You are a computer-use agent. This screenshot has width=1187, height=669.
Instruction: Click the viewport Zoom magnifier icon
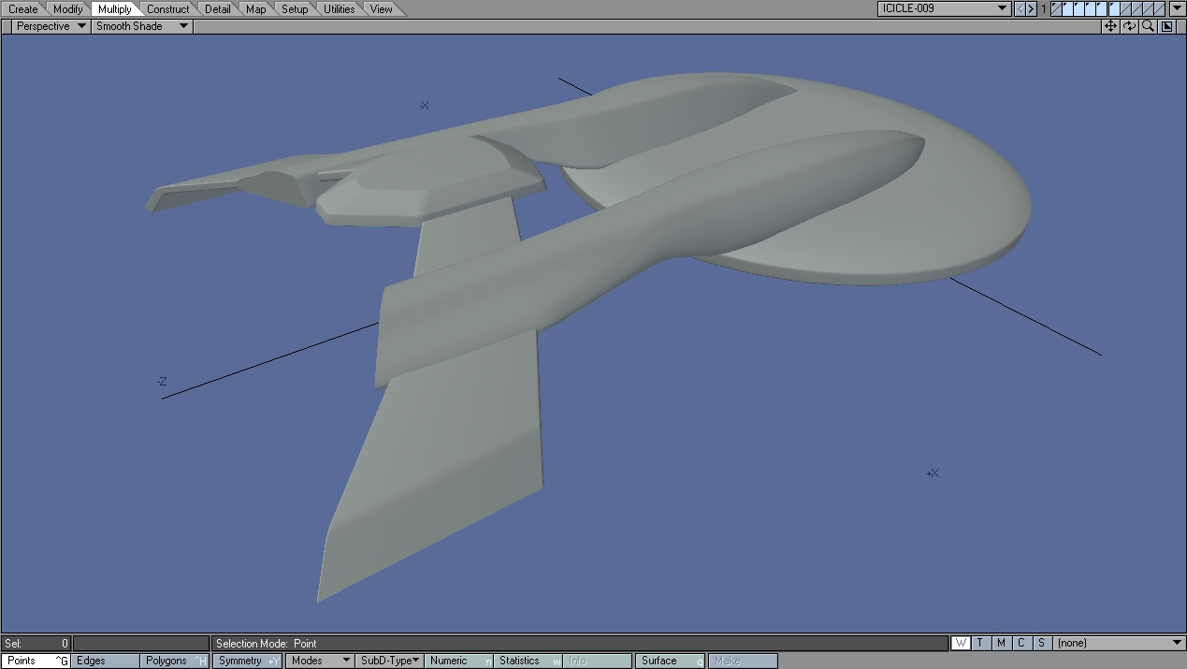[1148, 26]
